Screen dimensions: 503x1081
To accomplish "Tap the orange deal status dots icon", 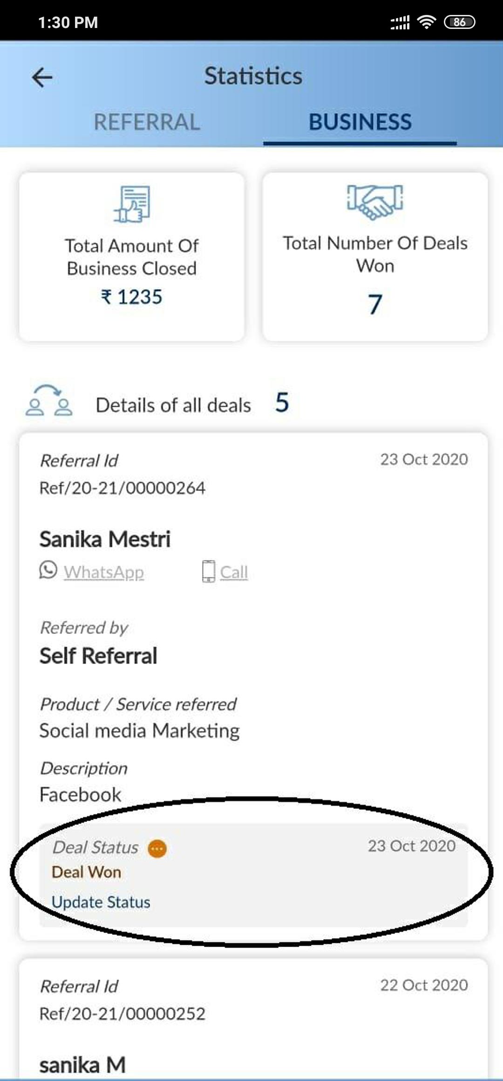I will 157,849.
